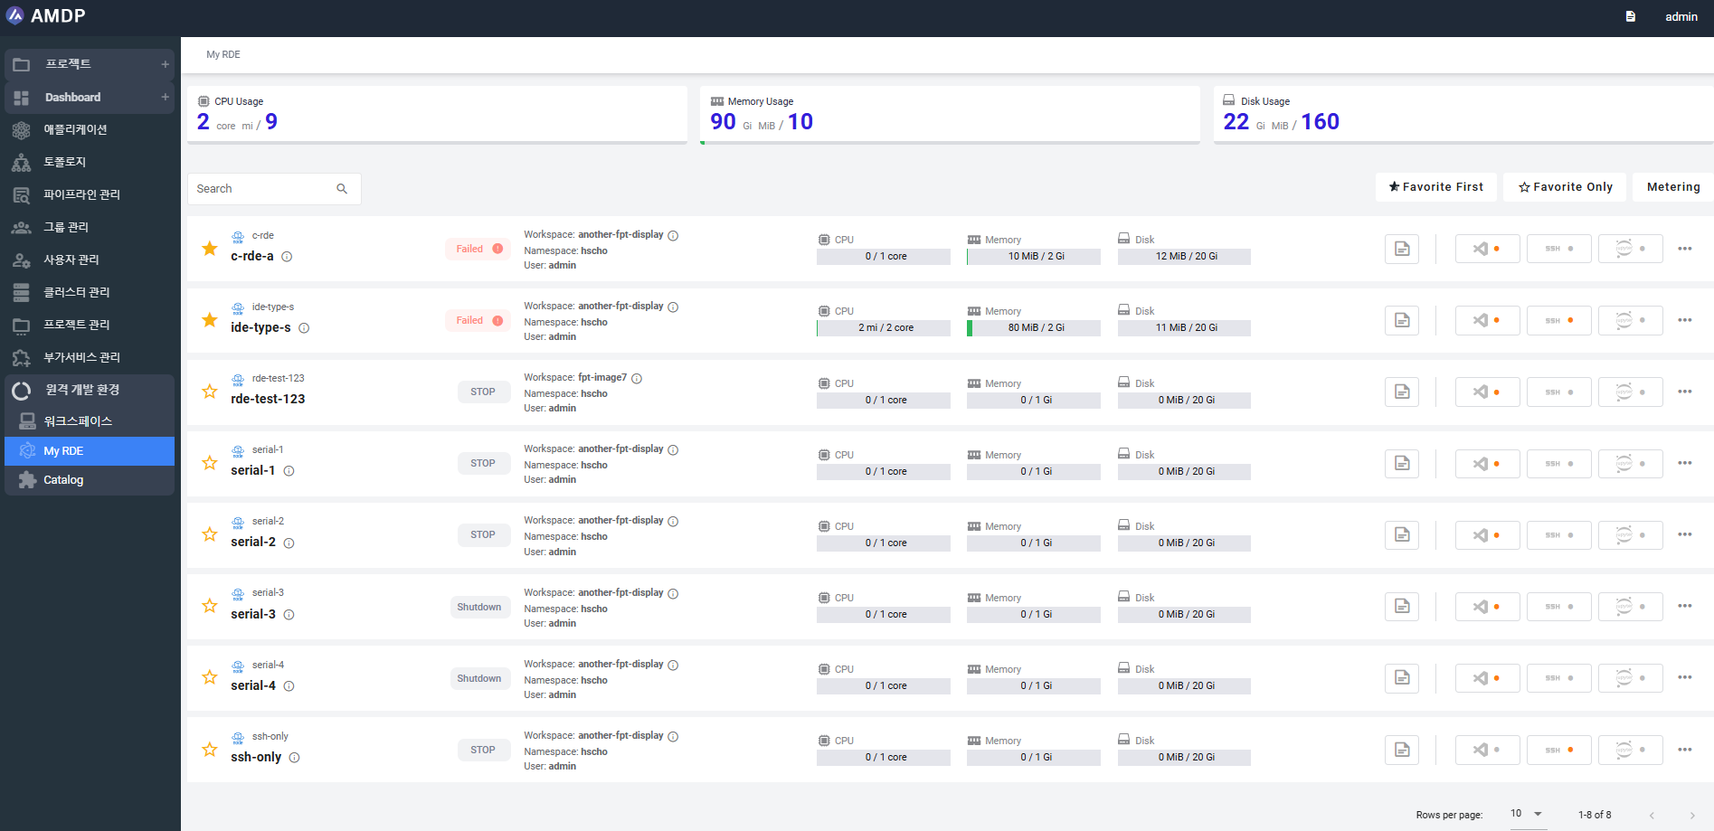Show info for c-rde-a name
The image size is (1714, 831).
[x=287, y=257]
